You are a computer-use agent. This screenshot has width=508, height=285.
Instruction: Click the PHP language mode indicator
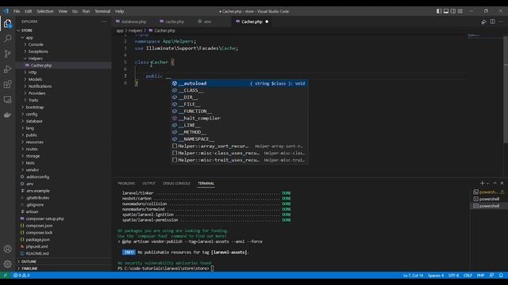click(480, 275)
